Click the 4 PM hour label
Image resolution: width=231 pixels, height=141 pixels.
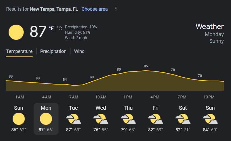(155, 97)
